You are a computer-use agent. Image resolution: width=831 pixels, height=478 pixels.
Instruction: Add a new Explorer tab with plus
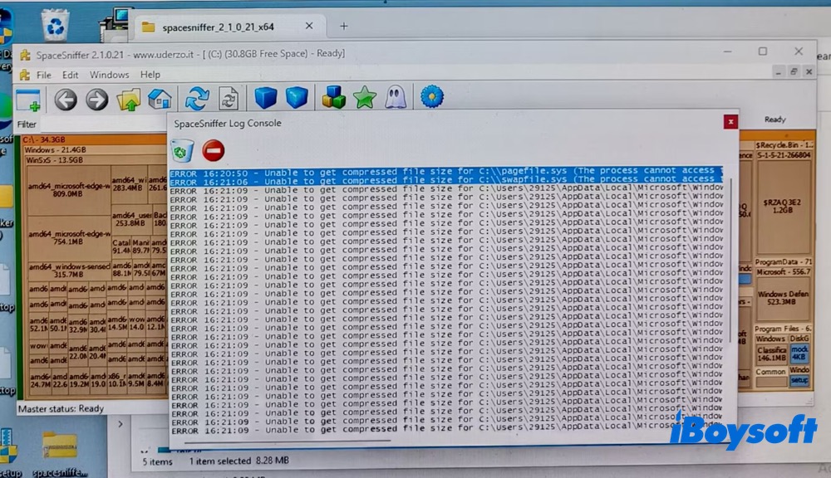(343, 26)
